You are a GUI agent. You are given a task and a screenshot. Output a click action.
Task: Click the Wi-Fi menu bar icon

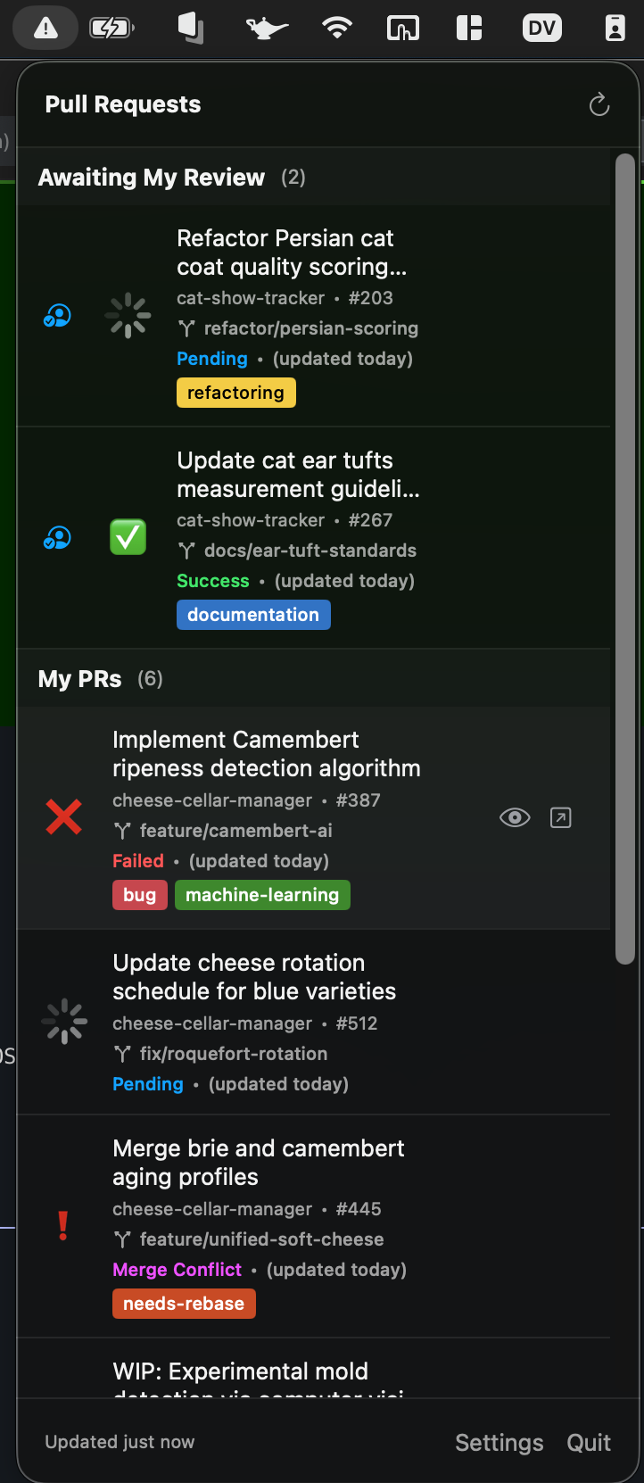coord(336,29)
